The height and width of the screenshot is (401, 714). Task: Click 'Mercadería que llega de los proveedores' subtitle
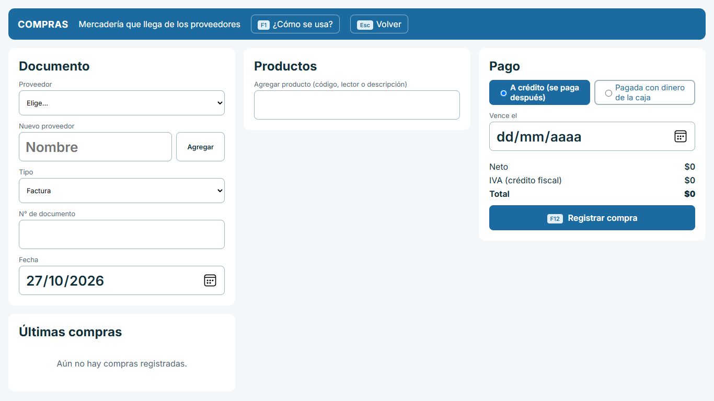pos(159,24)
